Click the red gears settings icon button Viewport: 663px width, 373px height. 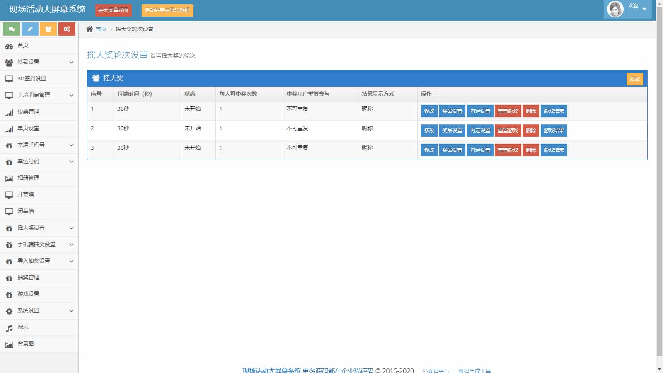[x=67, y=29]
